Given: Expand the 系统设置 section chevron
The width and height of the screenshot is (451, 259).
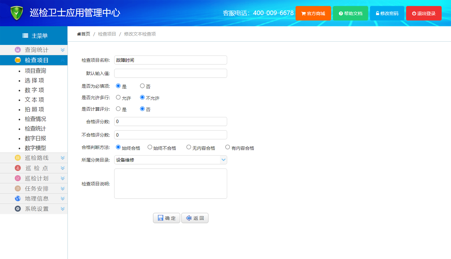Looking at the screenshot, I should (62, 209).
